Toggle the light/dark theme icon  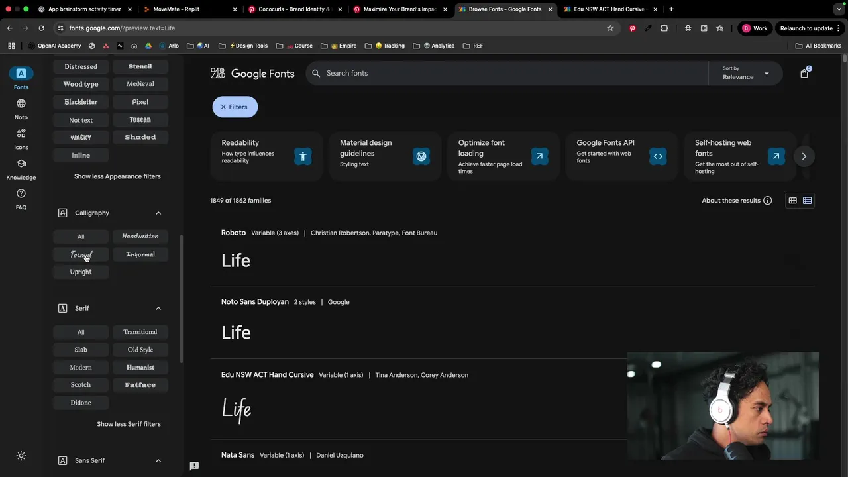(21, 456)
